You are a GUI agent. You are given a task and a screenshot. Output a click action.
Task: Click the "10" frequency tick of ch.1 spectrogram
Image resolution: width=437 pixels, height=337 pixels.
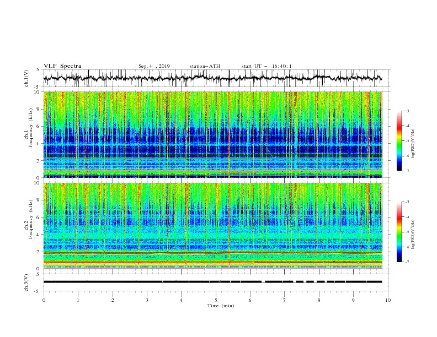click(38, 92)
